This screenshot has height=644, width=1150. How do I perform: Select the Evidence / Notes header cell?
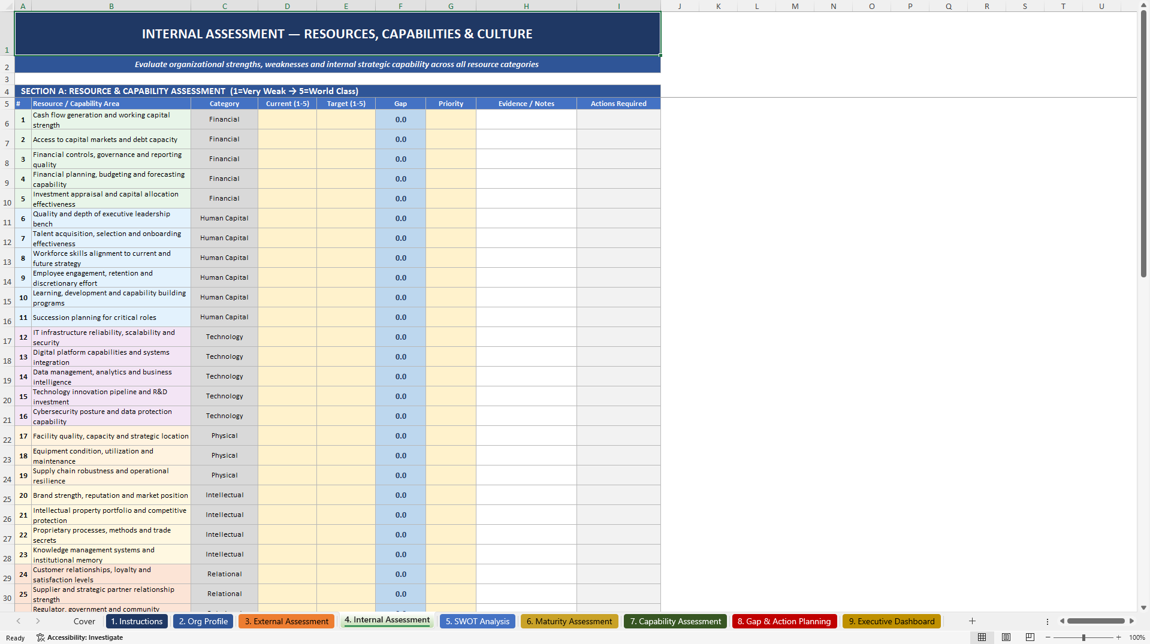(x=526, y=104)
